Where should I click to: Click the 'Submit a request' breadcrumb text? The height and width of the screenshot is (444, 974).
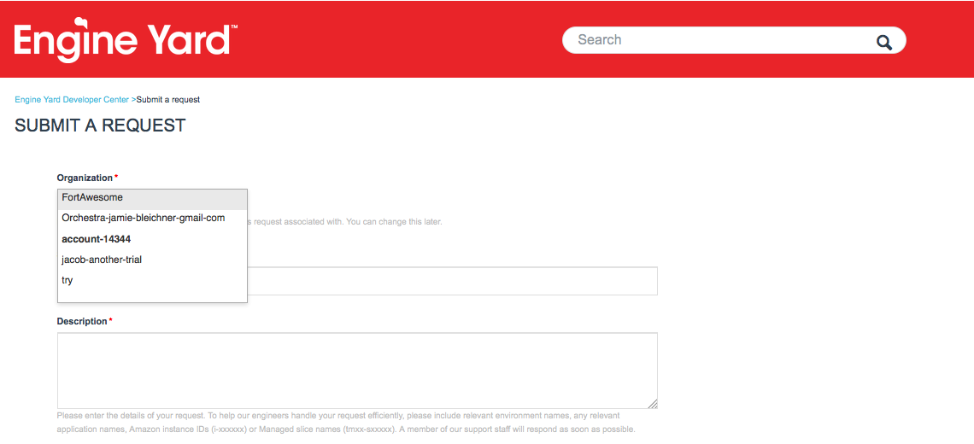[x=168, y=100]
